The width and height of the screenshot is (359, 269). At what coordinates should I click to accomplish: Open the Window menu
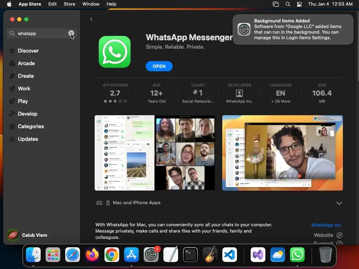pyautogui.click(x=91, y=4)
